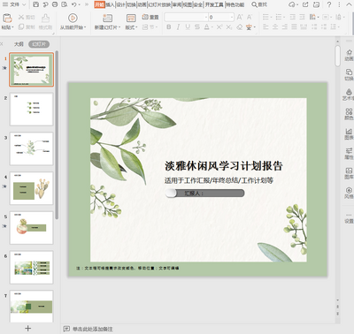Expand the Undo history dropdown arrow

(x=80, y=4)
